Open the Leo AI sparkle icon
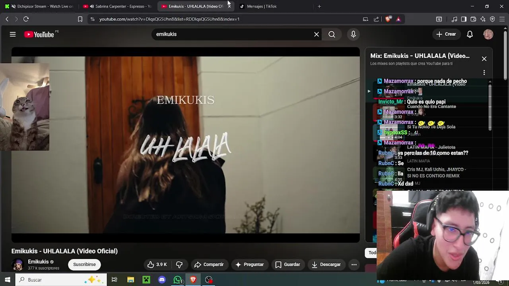Image resolution: width=509 pixels, height=286 pixels. pos(483,19)
